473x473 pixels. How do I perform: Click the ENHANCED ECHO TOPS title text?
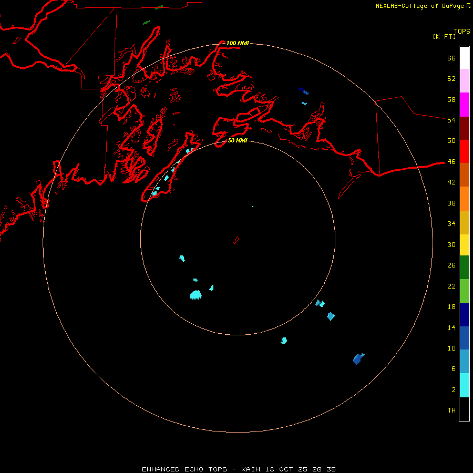pos(184,469)
